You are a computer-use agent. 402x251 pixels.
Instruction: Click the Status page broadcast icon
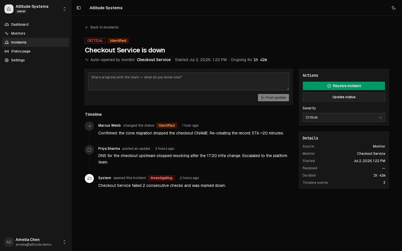point(7,51)
